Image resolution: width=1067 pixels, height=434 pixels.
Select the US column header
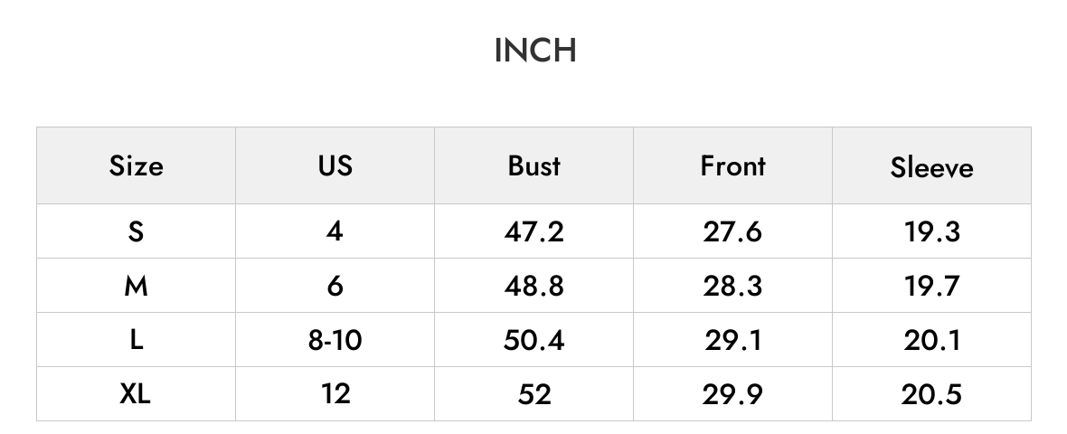pos(335,166)
